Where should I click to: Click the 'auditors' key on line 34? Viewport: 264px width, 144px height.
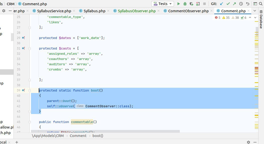(x=57, y=64)
